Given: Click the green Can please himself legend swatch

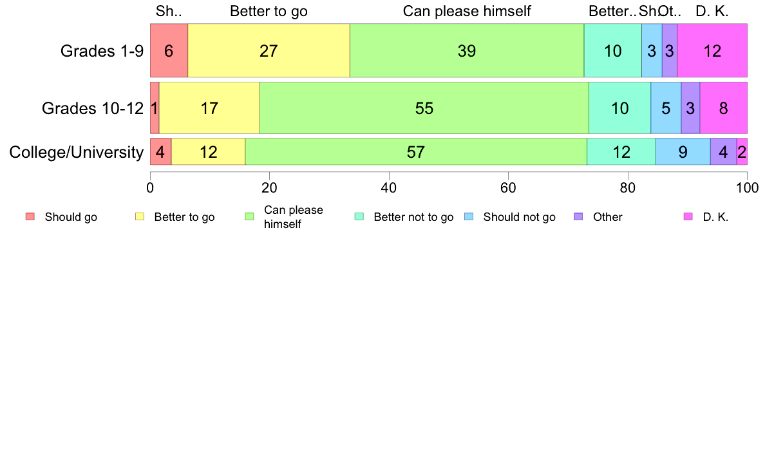Looking at the screenshot, I should click(249, 217).
